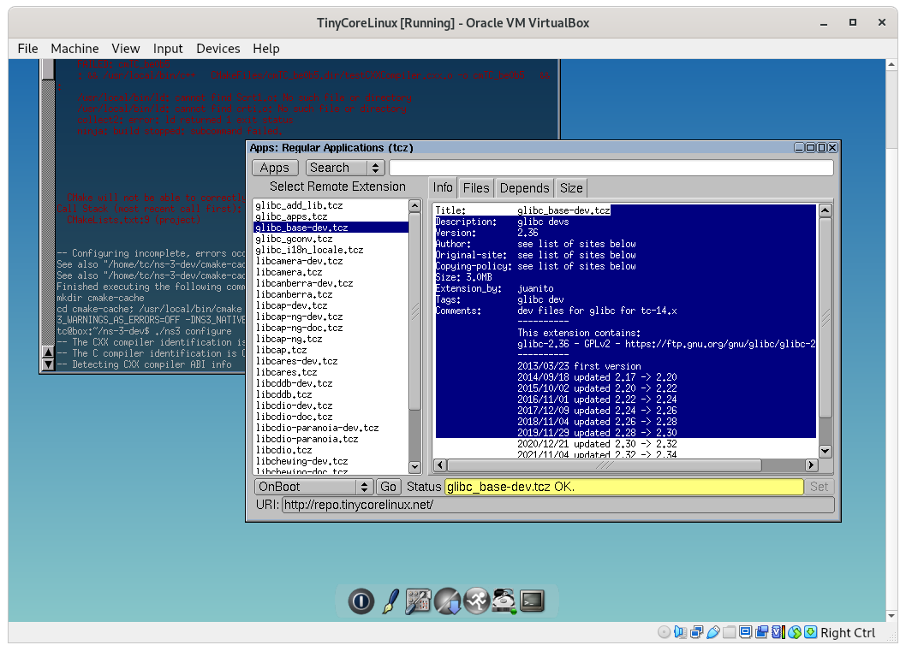Viewport: 906px width, 651px height.
Task: Open the Search type dropdown
Action: point(345,168)
